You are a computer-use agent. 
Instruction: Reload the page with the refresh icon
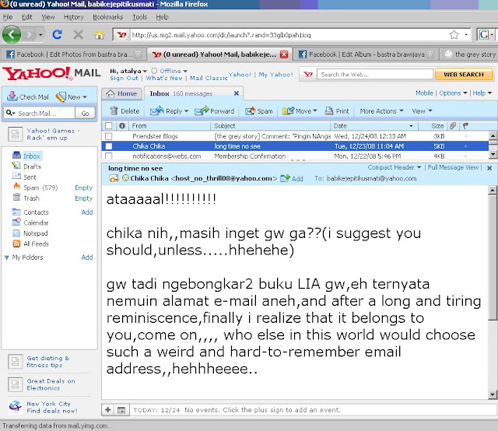click(58, 34)
